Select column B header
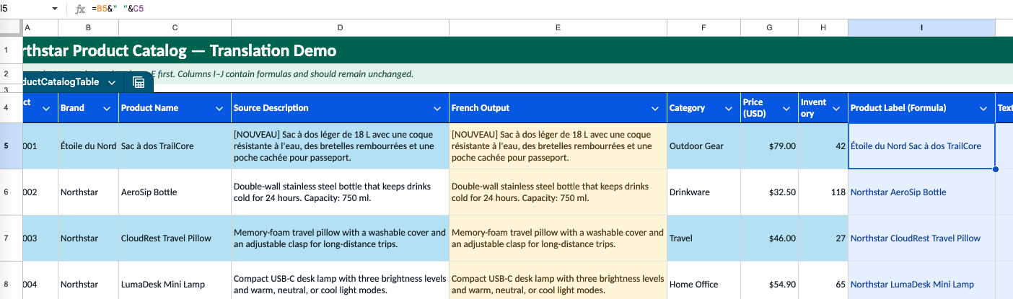Screen dimensions: 1013x299 click(88, 27)
